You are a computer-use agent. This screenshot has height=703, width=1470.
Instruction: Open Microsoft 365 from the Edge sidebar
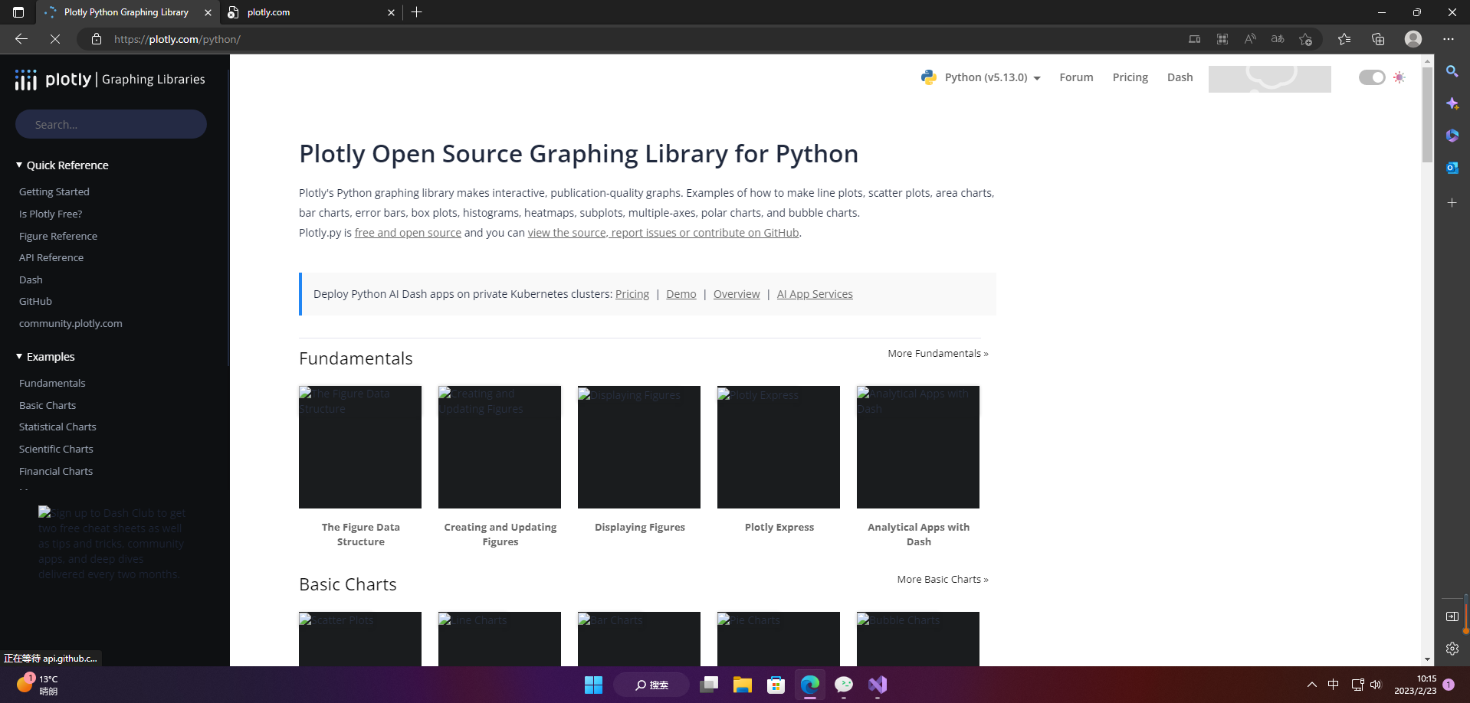pyautogui.click(x=1452, y=136)
